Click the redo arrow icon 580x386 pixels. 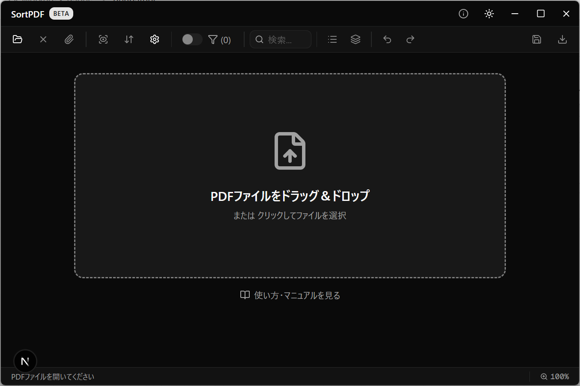(410, 39)
